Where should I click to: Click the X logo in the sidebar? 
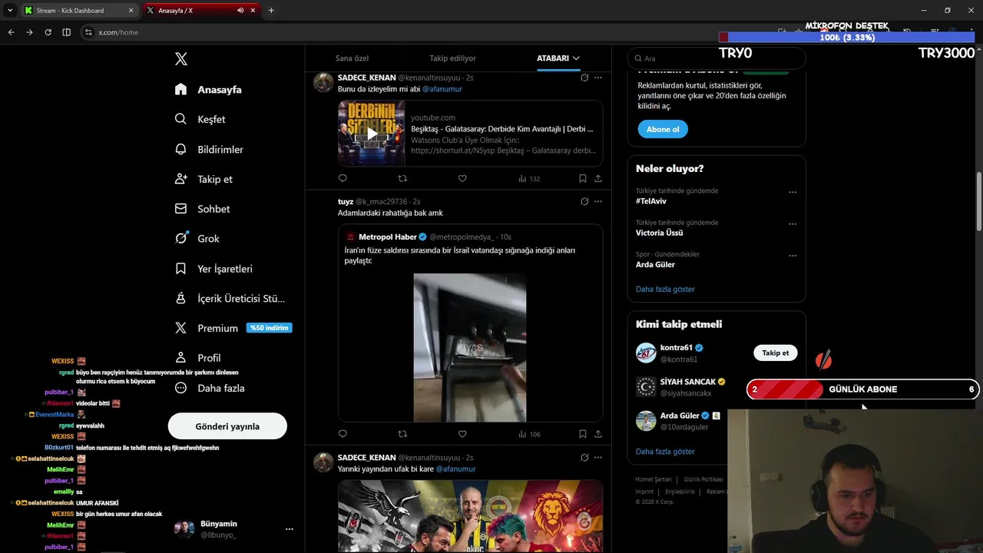pos(180,59)
